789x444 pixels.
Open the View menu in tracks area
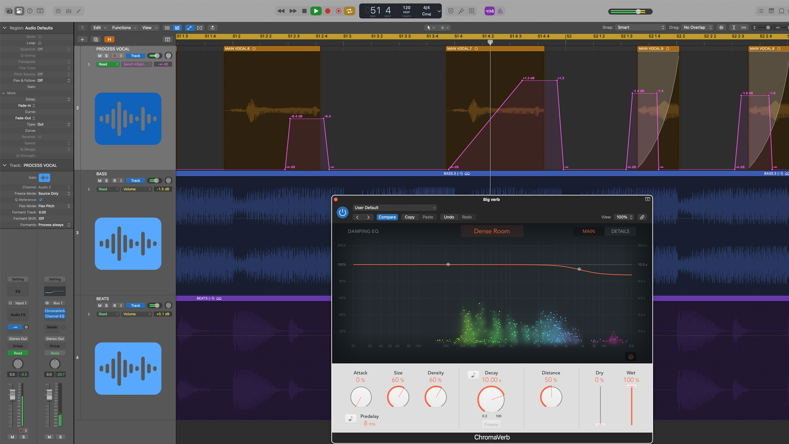tap(150, 28)
